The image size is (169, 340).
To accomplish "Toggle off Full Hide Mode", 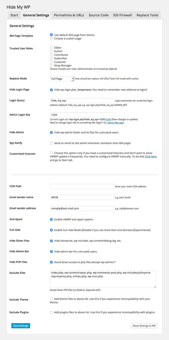I will [x=51, y=230].
